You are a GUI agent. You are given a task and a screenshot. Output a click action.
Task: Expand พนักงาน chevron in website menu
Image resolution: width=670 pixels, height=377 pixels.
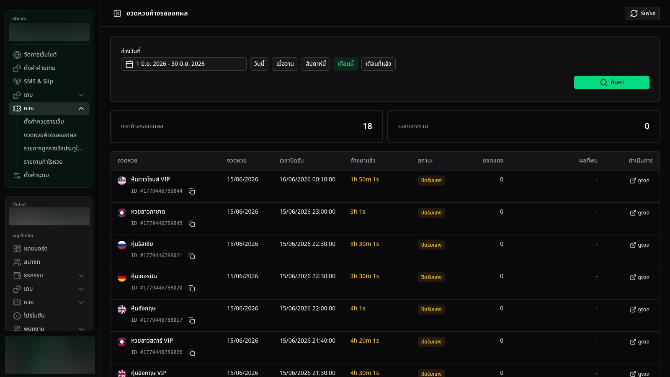click(81, 329)
